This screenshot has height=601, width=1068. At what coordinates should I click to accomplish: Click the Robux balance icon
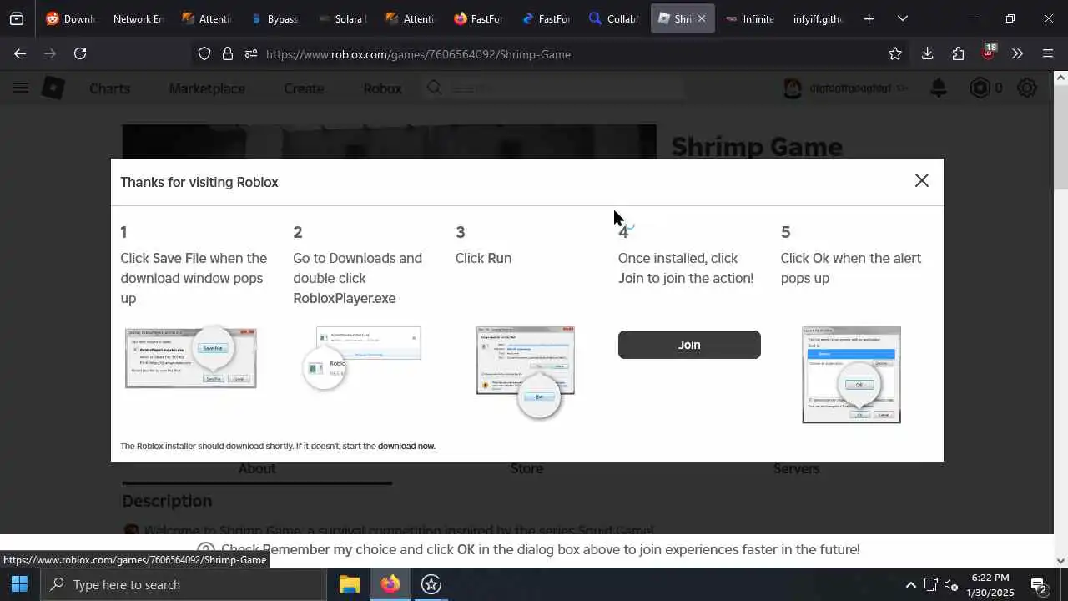tap(980, 88)
